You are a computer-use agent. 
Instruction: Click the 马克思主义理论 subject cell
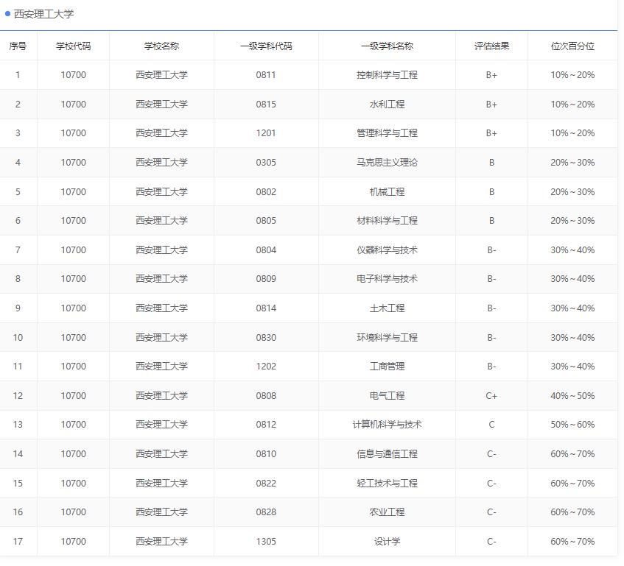tap(387, 162)
